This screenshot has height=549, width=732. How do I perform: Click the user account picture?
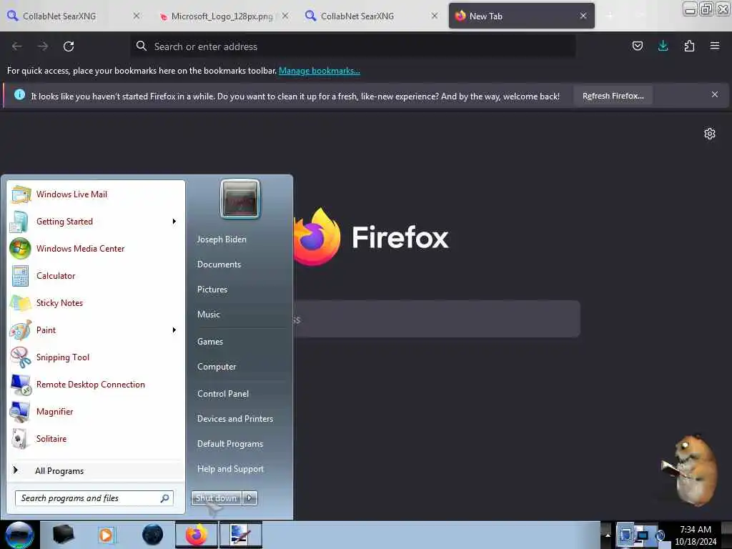(240, 199)
